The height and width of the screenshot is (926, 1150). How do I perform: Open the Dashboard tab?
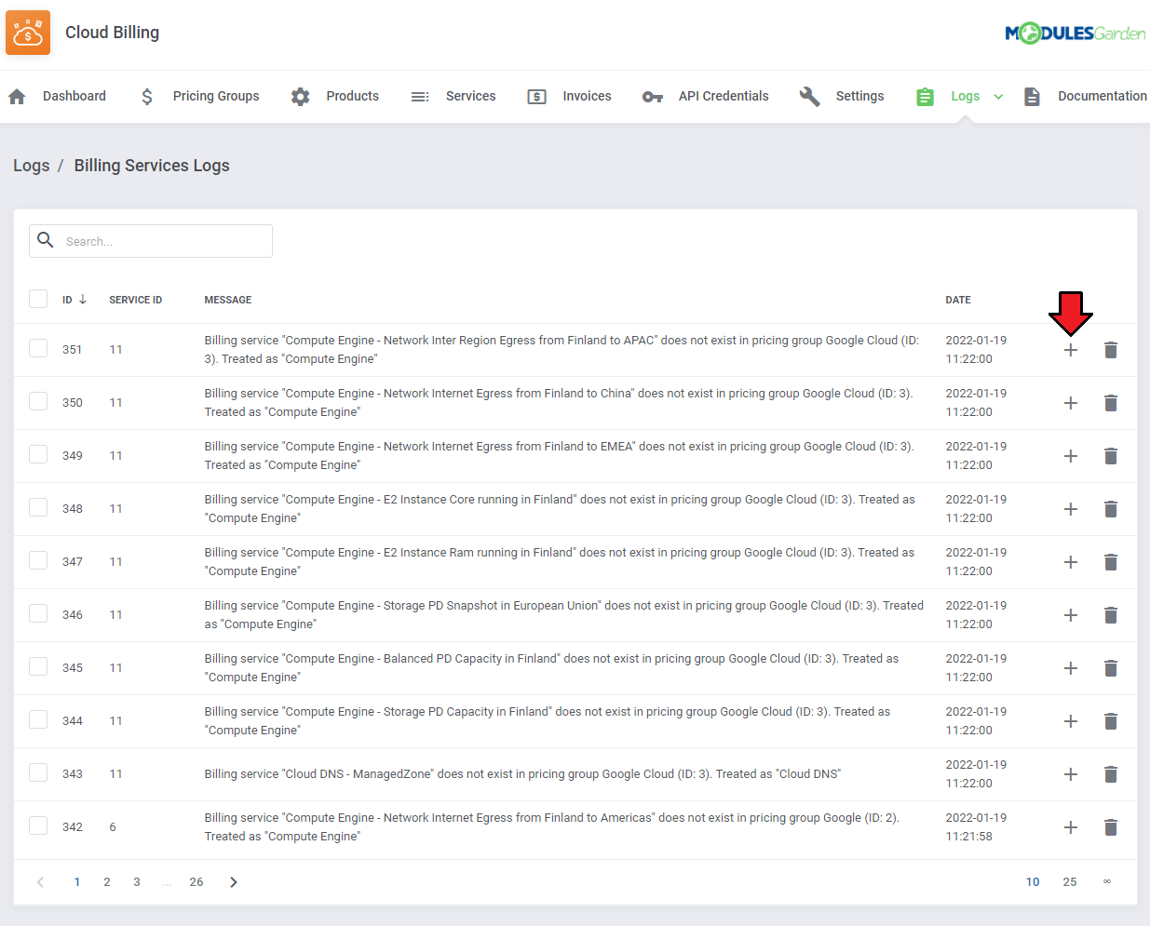point(57,97)
